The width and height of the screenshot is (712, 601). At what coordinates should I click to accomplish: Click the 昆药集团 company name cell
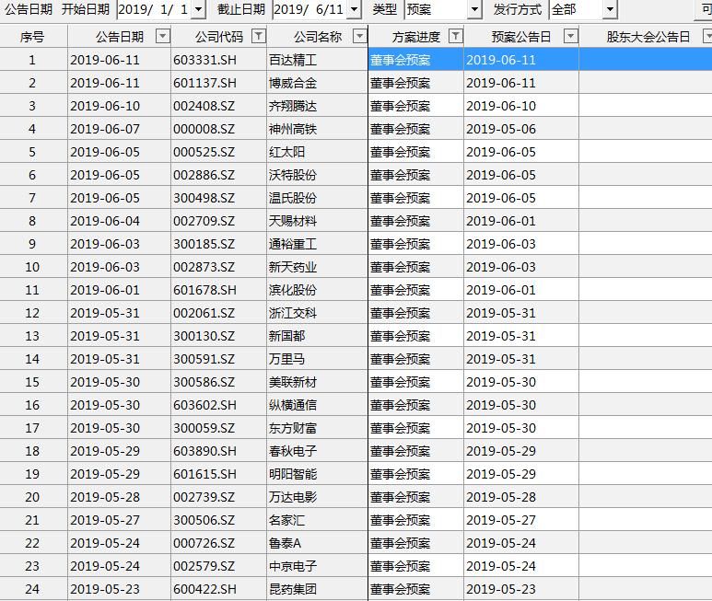(293, 589)
